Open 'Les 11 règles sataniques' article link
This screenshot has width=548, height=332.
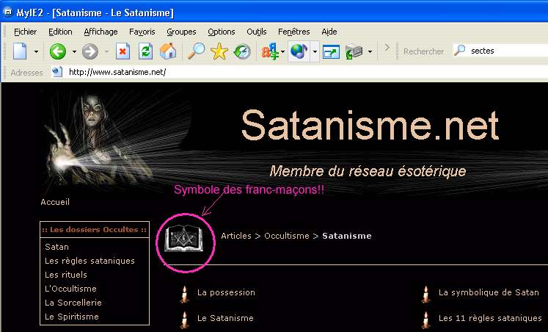490,318
